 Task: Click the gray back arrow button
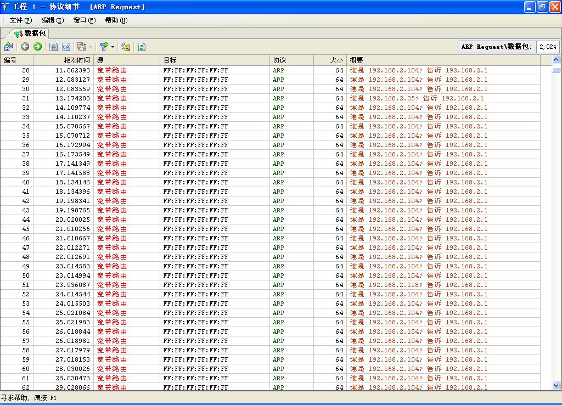point(25,47)
